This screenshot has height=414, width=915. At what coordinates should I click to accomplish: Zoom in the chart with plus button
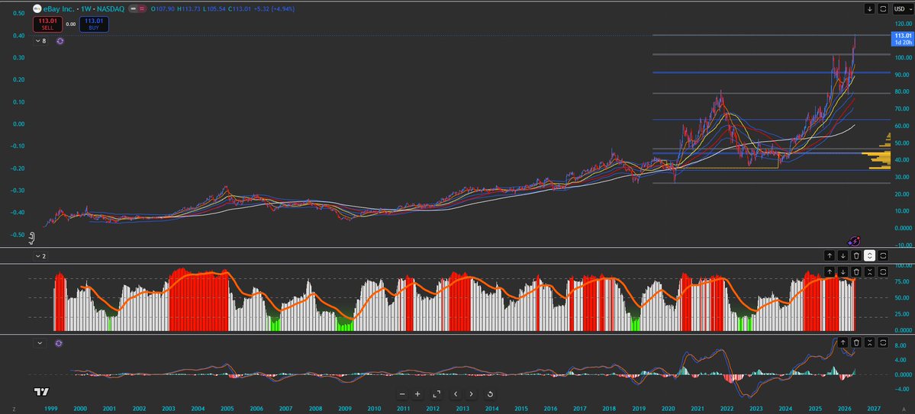click(417, 394)
